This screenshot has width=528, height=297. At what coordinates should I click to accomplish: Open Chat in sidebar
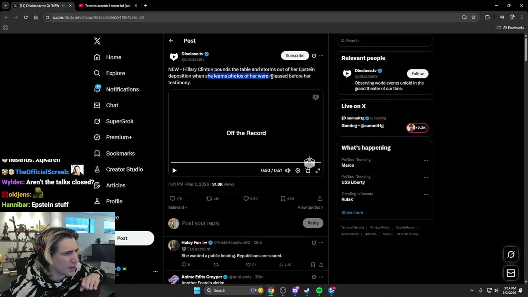click(x=106, y=105)
